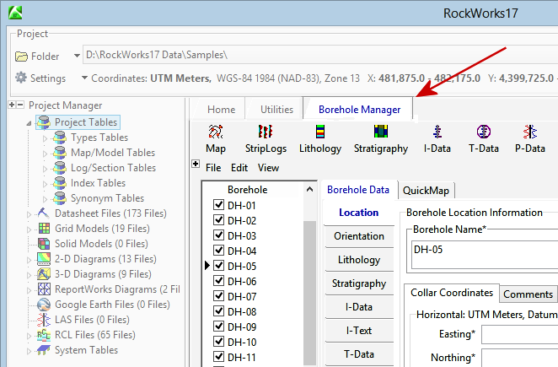Select Grid Models in project tree

(91, 229)
